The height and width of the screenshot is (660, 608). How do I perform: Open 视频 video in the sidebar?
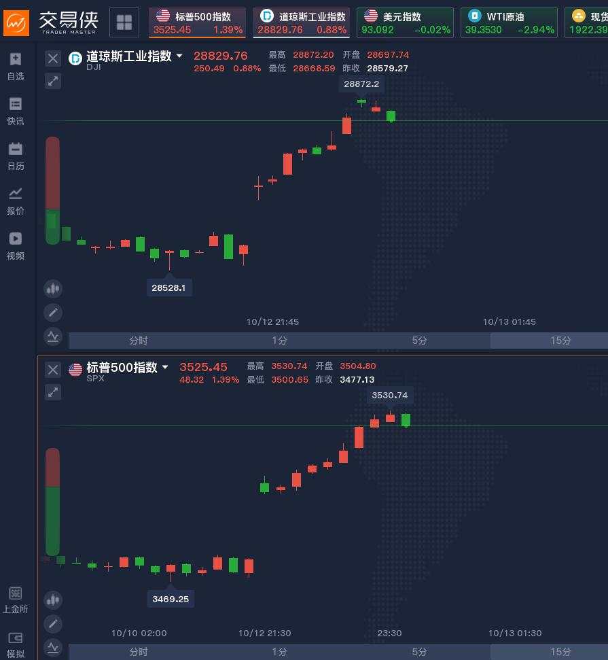click(16, 246)
